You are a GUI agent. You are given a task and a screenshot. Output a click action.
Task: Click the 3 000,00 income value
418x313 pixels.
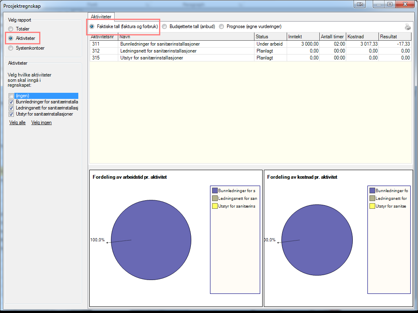click(x=310, y=44)
